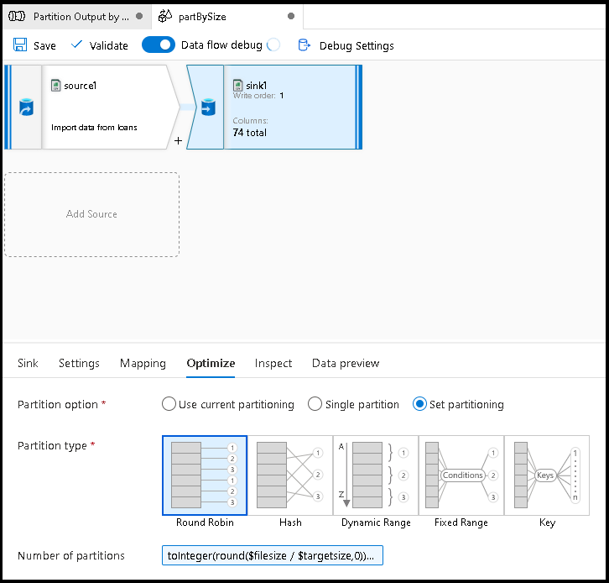The height and width of the screenshot is (583, 609).
Task: Switch to Partition Output pipeline tab
Action: pos(75,16)
